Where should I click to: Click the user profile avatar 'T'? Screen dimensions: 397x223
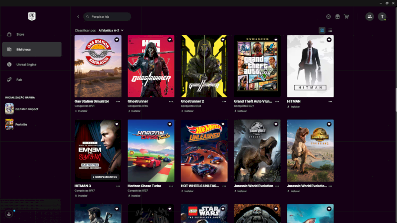click(382, 16)
